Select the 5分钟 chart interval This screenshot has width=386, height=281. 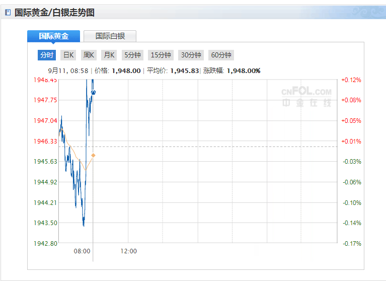pyautogui.click(x=132, y=55)
